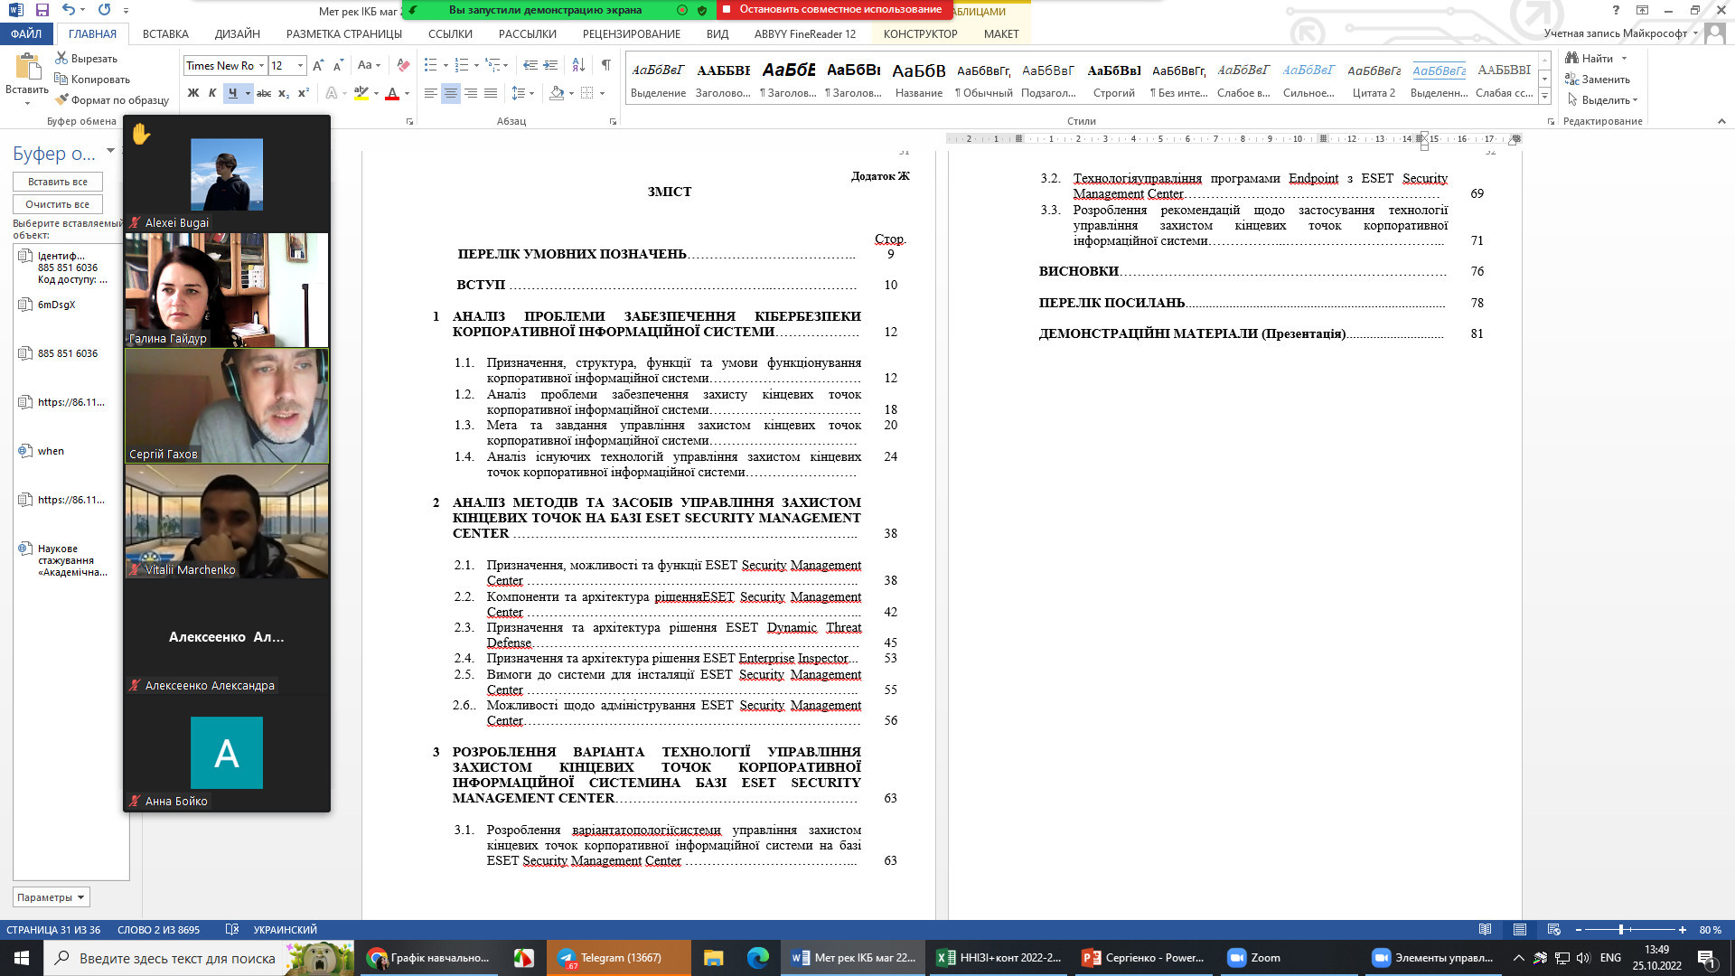Click the Paste (Вставить) clipboard icon
Viewport: 1735px width, 976px height.
(27, 69)
